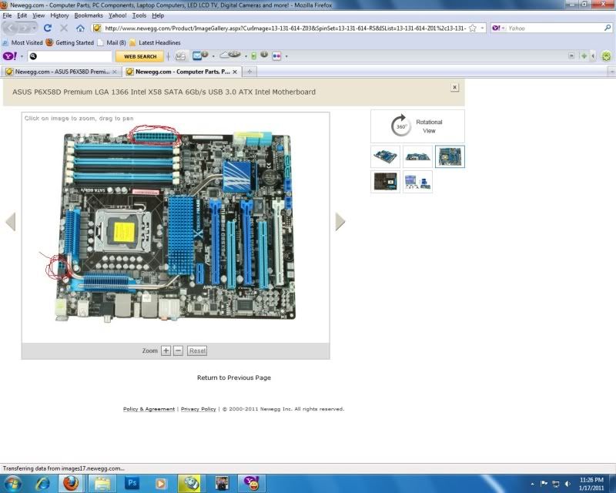616x493 pixels.
Task: Open the 360° Rotational View
Action: point(417,126)
